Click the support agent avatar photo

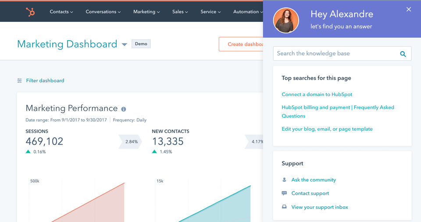coord(286,21)
